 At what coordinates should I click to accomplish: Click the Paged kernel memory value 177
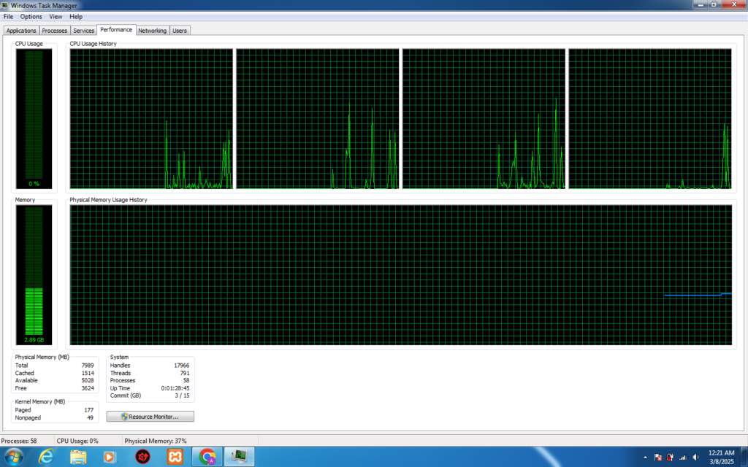(89, 410)
